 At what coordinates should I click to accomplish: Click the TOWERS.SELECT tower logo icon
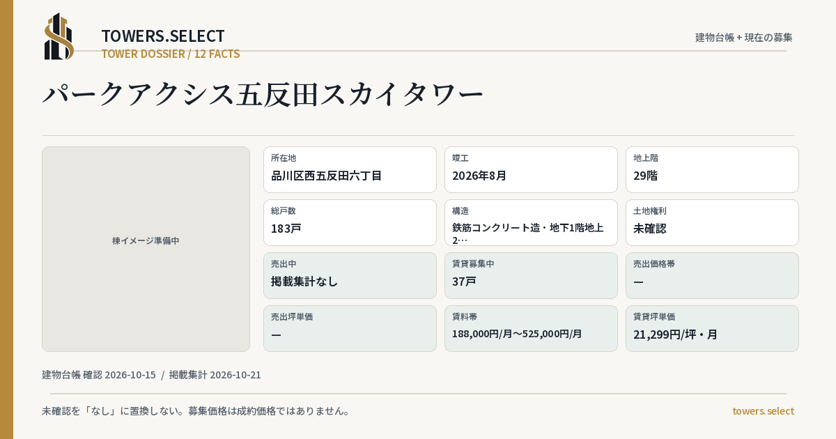(59, 36)
